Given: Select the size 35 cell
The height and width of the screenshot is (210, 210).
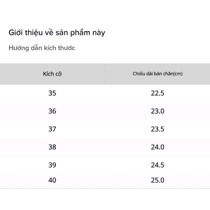Looking at the screenshot, I should [52, 93].
